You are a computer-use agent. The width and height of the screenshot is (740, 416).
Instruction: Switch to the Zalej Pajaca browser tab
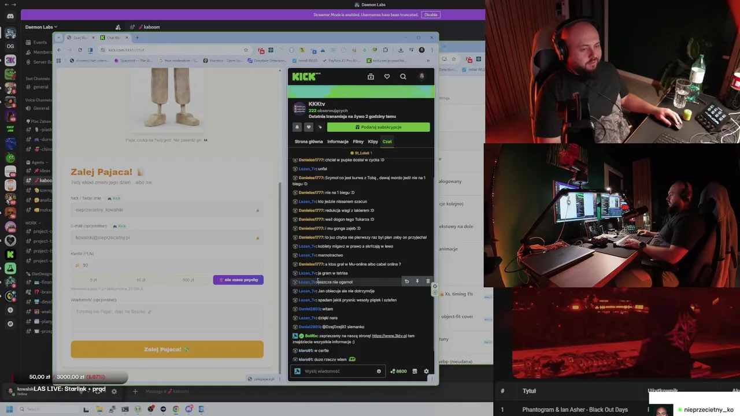pyautogui.click(x=79, y=38)
